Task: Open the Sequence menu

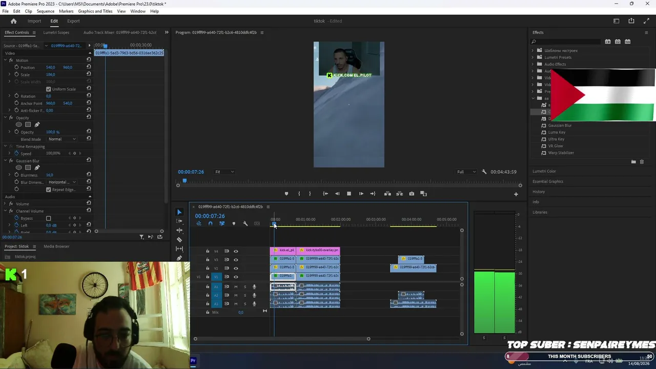Action: 46,11
